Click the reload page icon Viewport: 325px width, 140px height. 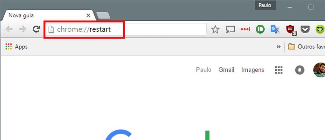point(36,29)
